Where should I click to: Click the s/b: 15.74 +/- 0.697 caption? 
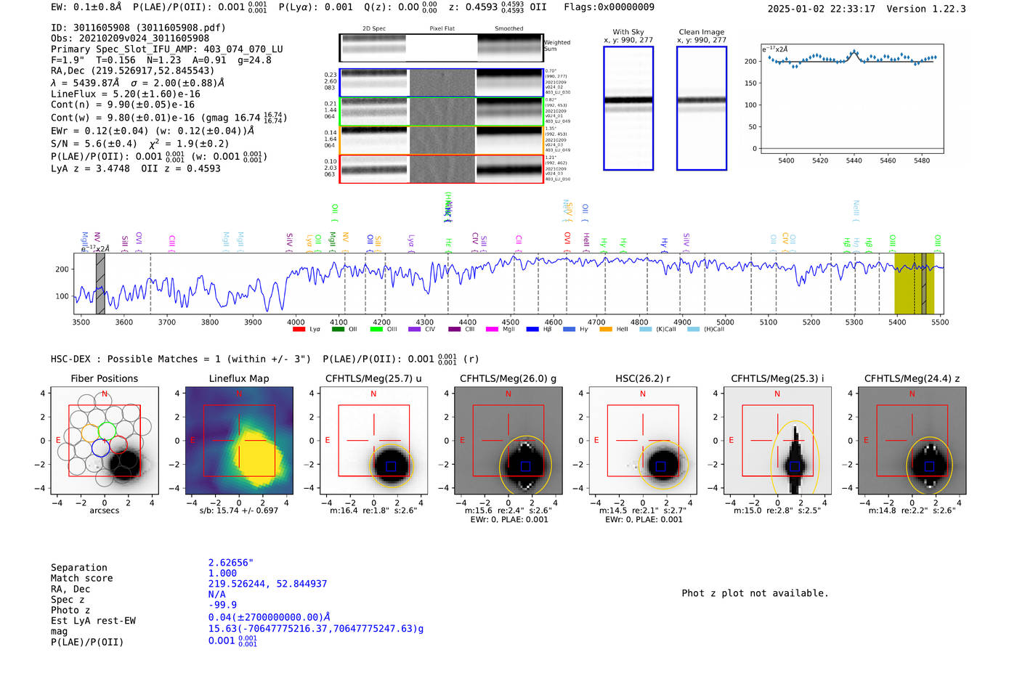239,510
